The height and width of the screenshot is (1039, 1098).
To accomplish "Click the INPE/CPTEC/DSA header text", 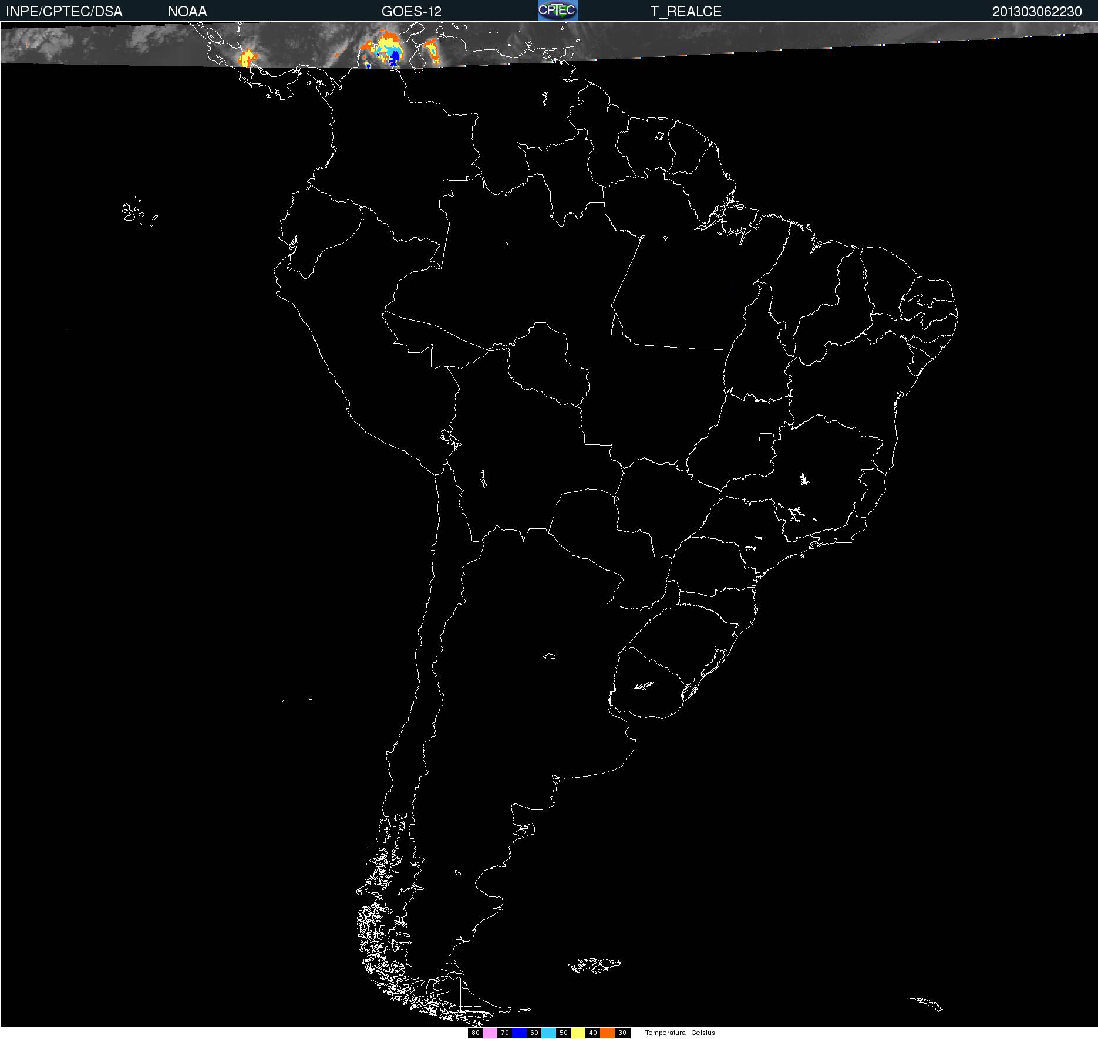I will tap(64, 12).
